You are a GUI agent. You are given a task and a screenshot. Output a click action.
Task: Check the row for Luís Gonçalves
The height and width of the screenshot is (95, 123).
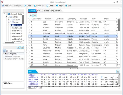(x=30, y=22)
